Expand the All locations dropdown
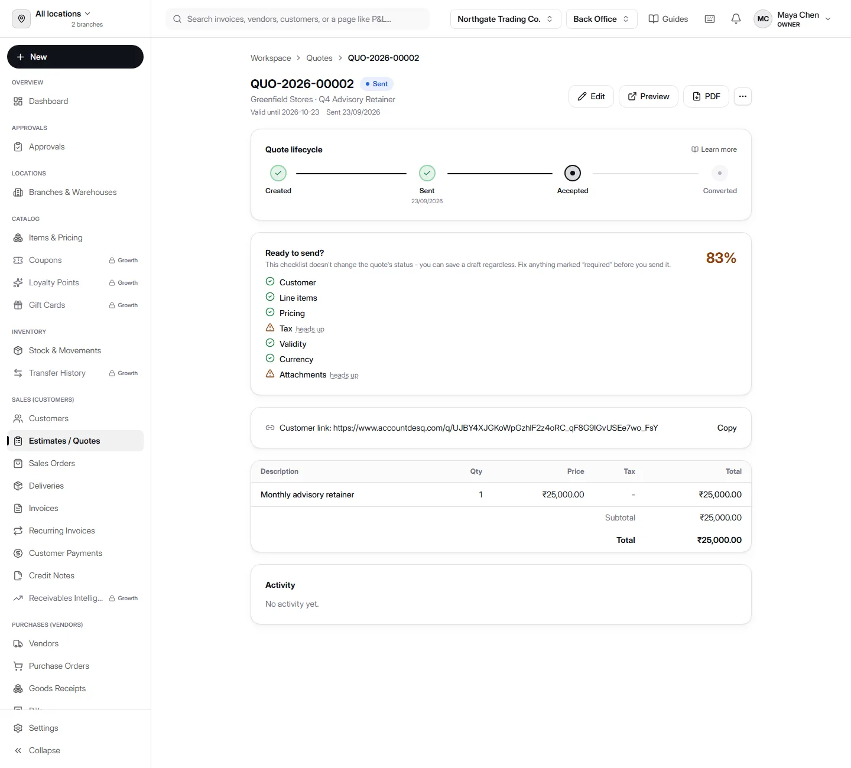 (x=63, y=14)
